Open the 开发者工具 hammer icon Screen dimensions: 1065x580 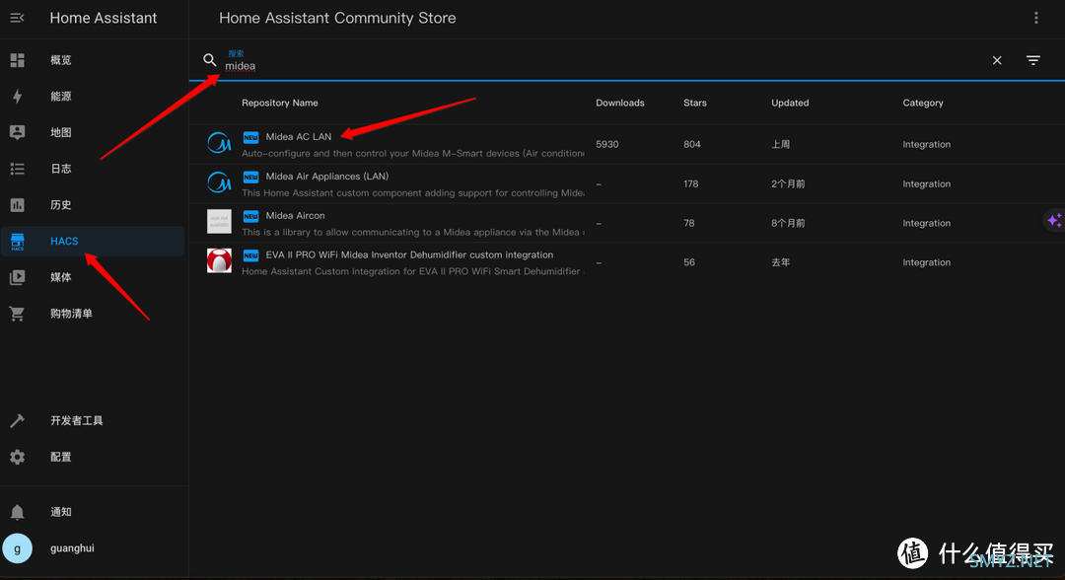[17, 420]
